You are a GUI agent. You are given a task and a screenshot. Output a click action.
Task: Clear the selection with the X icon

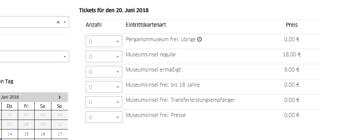[x=58, y=22]
